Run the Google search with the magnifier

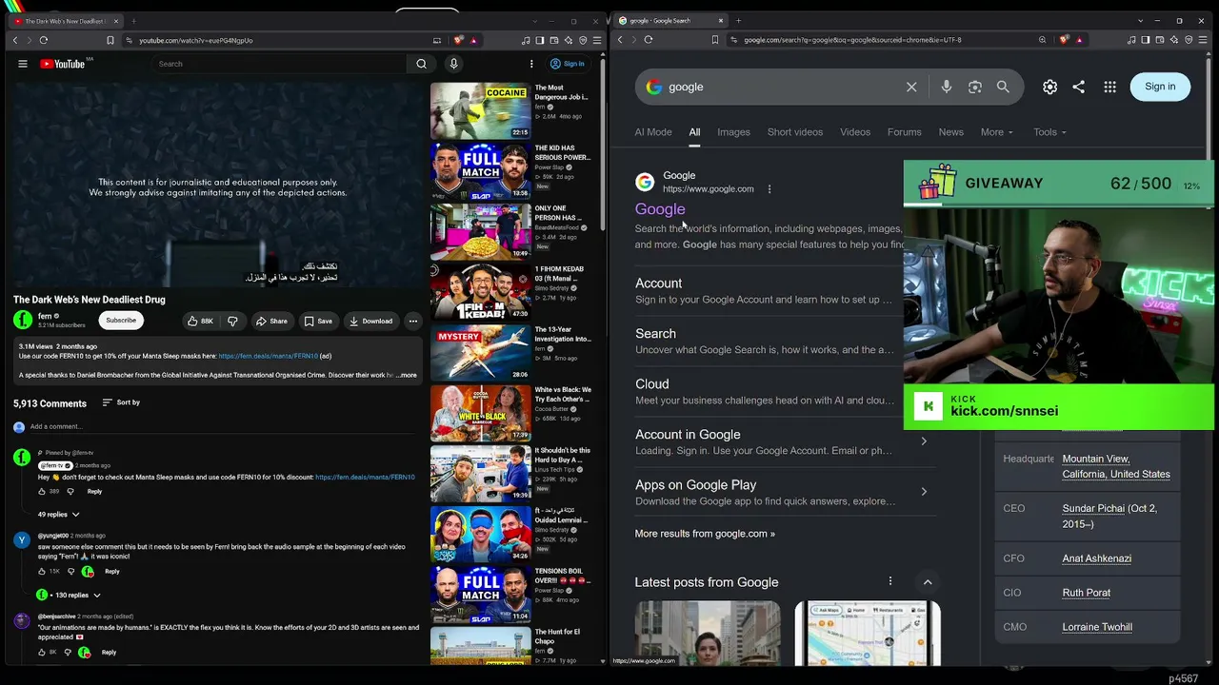pyautogui.click(x=1003, y=87)
